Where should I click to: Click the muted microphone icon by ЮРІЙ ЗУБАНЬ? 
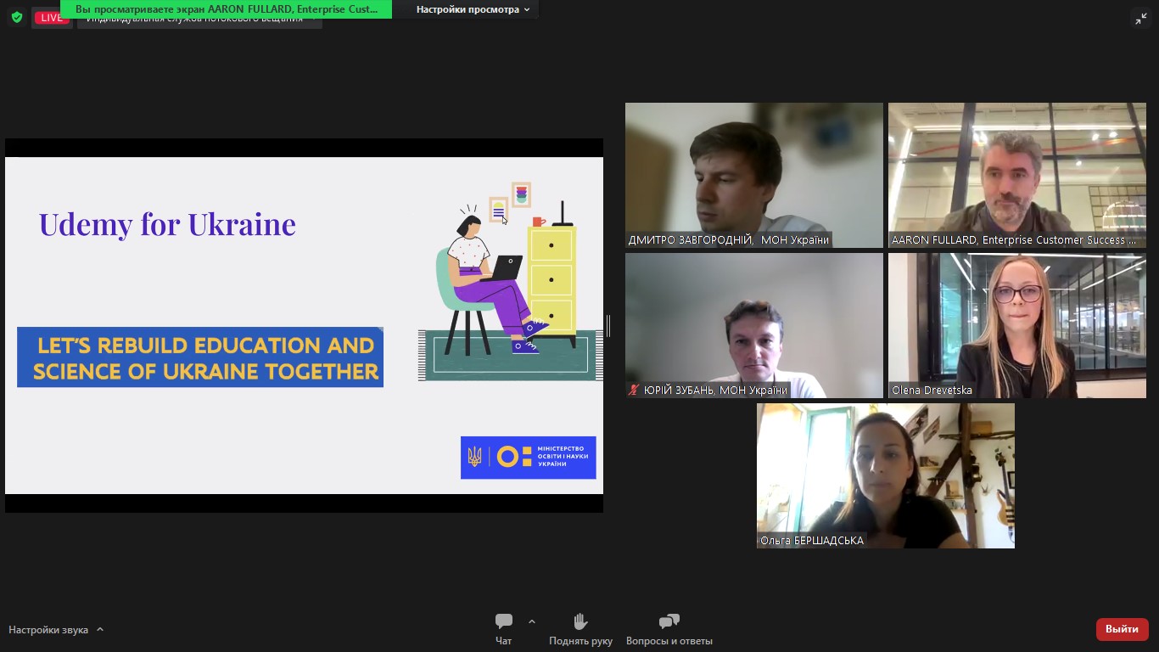(634, 391)
